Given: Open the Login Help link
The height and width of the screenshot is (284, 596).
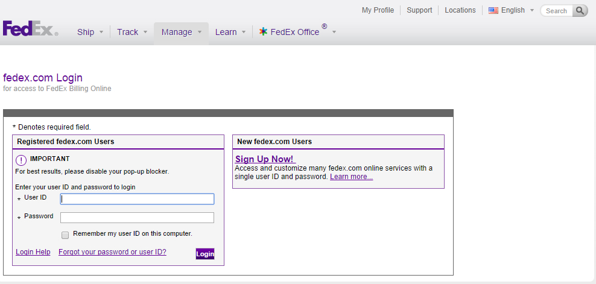Looking at the screenshot, I should pyautogui.click(x=33, y=251).
